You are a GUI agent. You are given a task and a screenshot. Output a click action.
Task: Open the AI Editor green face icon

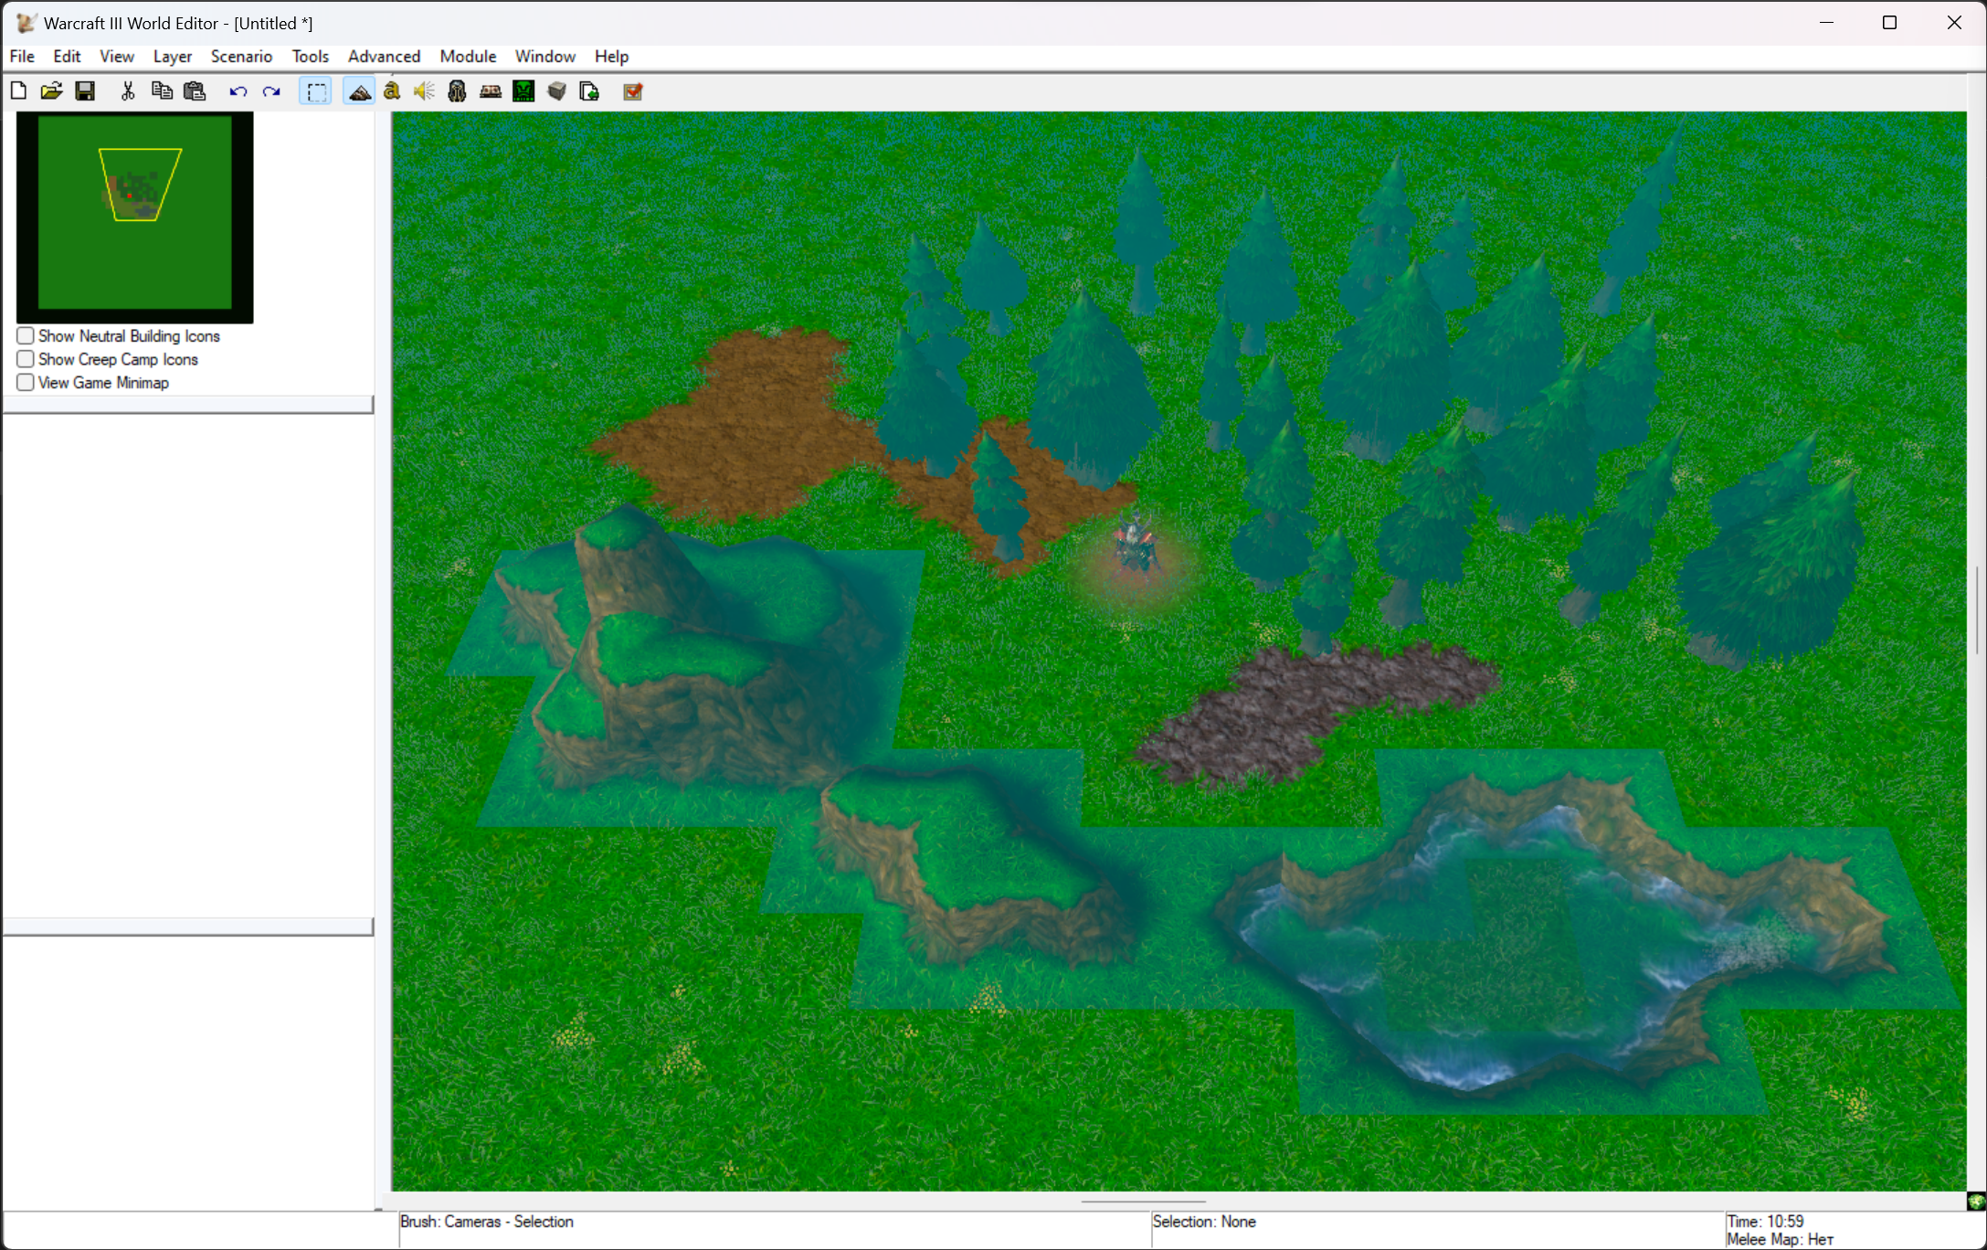(x=523, y=90)
